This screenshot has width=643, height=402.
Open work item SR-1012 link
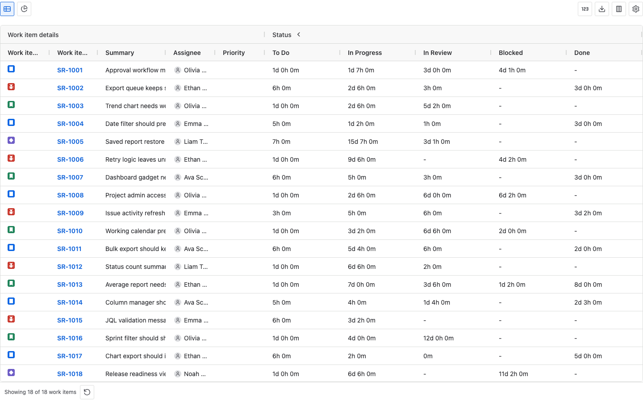(x=70, y=267)
